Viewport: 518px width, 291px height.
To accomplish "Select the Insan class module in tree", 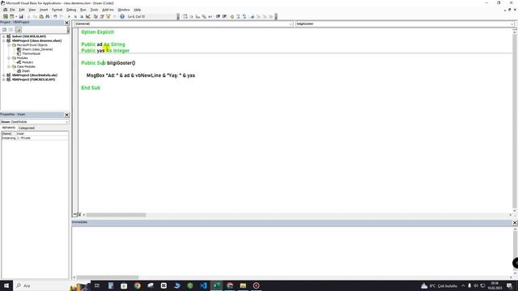I will click(x=26, y=71).
